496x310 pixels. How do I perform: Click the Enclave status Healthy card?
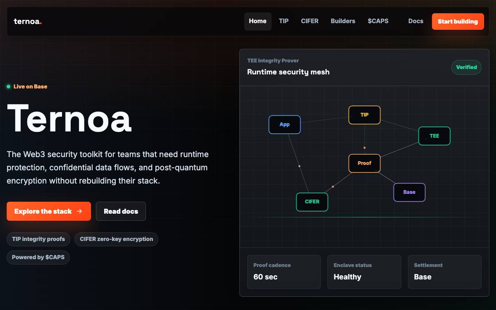point(365,272)
